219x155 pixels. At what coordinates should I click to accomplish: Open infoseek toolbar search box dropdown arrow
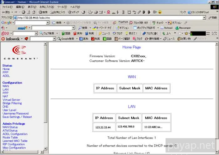[x=54, y=39]
